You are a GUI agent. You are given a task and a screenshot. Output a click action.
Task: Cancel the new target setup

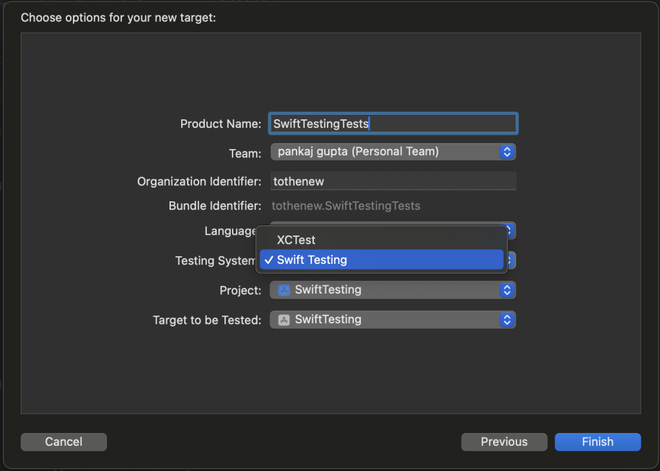coord(63,442)
